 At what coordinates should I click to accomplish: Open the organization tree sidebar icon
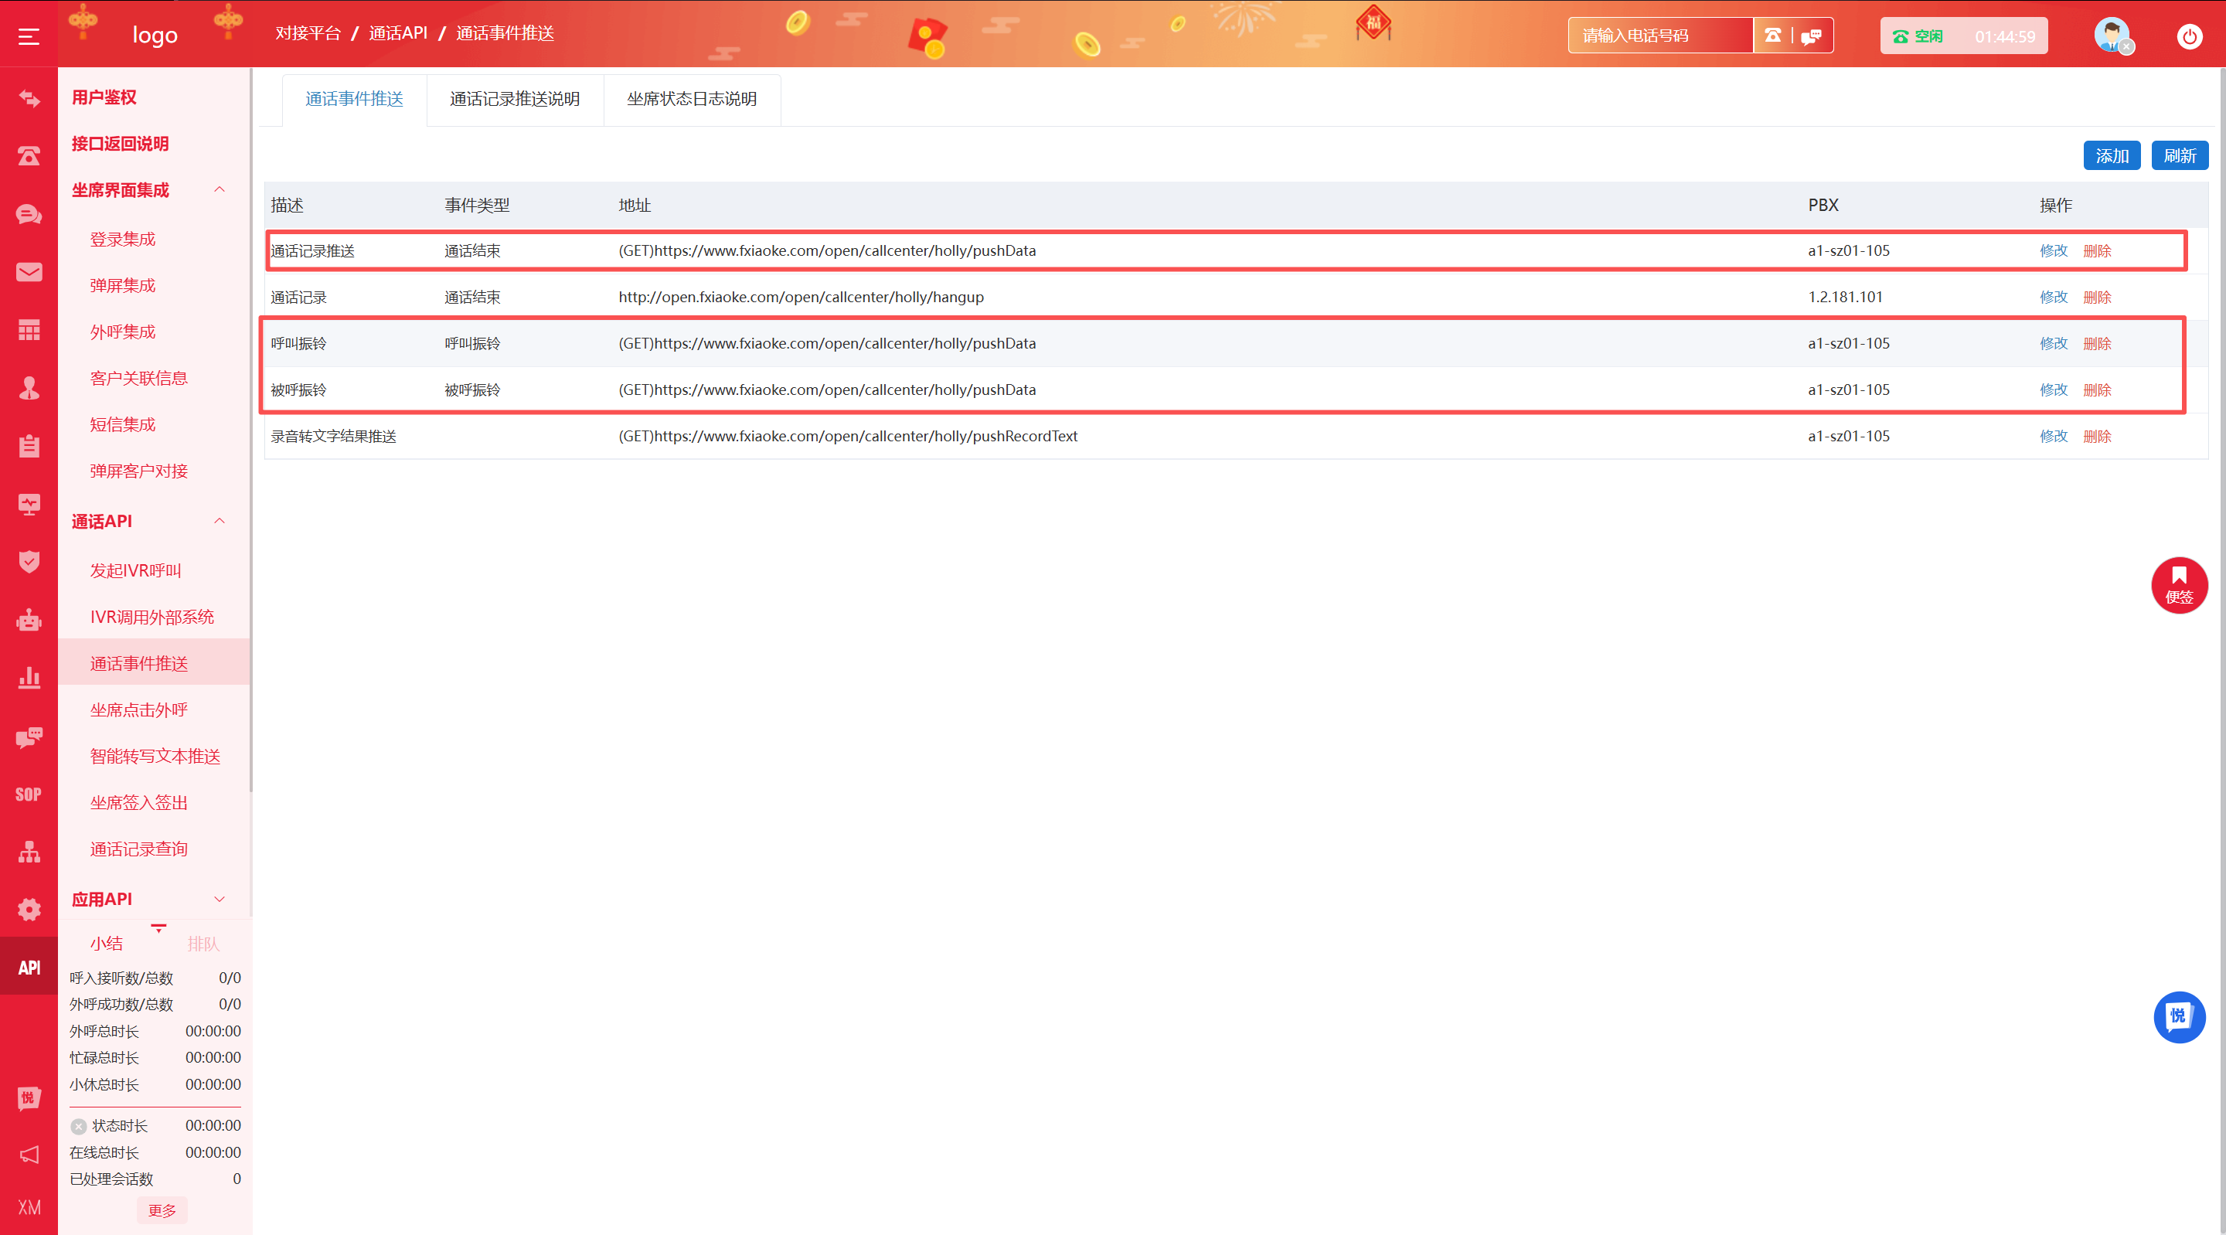pos(29,852)
